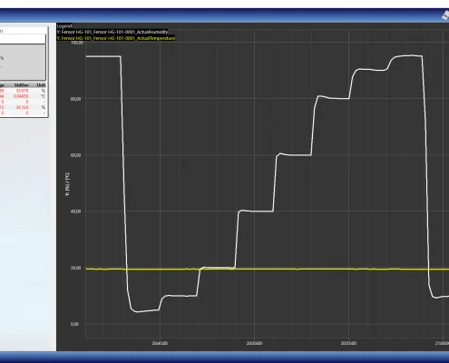Viewport: 449px width, 363px height.
Task: Click the 100,00 Y-axis tick label
Action: (x=77, y=43)
